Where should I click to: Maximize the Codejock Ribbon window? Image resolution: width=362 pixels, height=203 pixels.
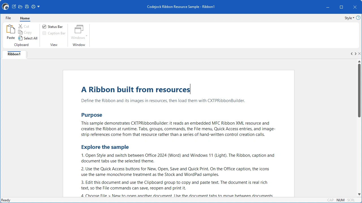pyautogui.click(x=341, y=7)
